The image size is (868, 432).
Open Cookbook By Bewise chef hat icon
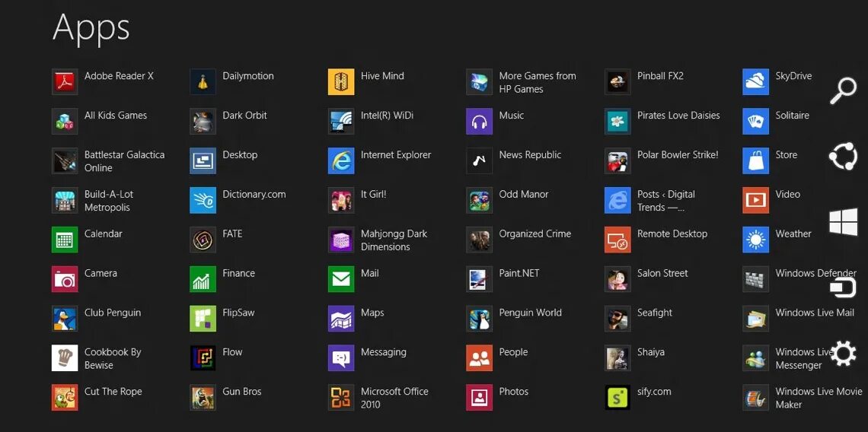pyautogui.click(x=65, y=358)
